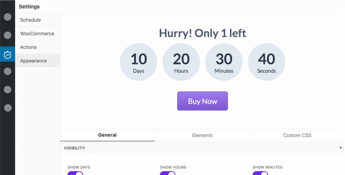Click the purple Buy Now button
The image size is (345, 175).
(202, 101)
